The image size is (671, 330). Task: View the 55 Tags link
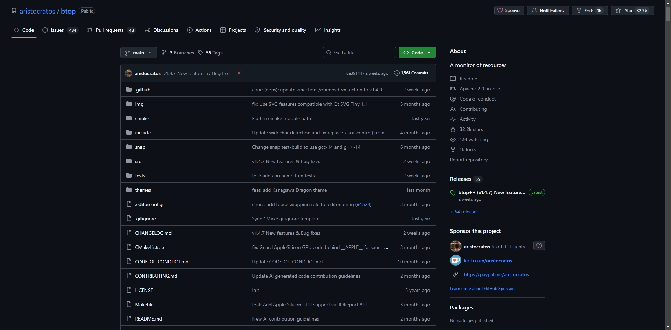pos(210,53)
